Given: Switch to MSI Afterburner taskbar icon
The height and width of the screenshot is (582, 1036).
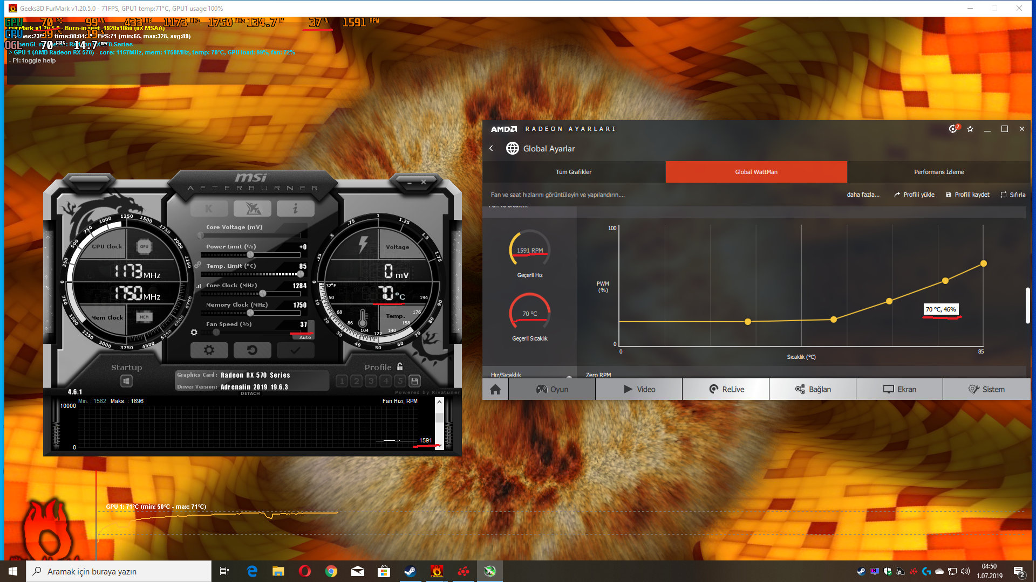Looking at the screenshot, I should pos(490,571).
